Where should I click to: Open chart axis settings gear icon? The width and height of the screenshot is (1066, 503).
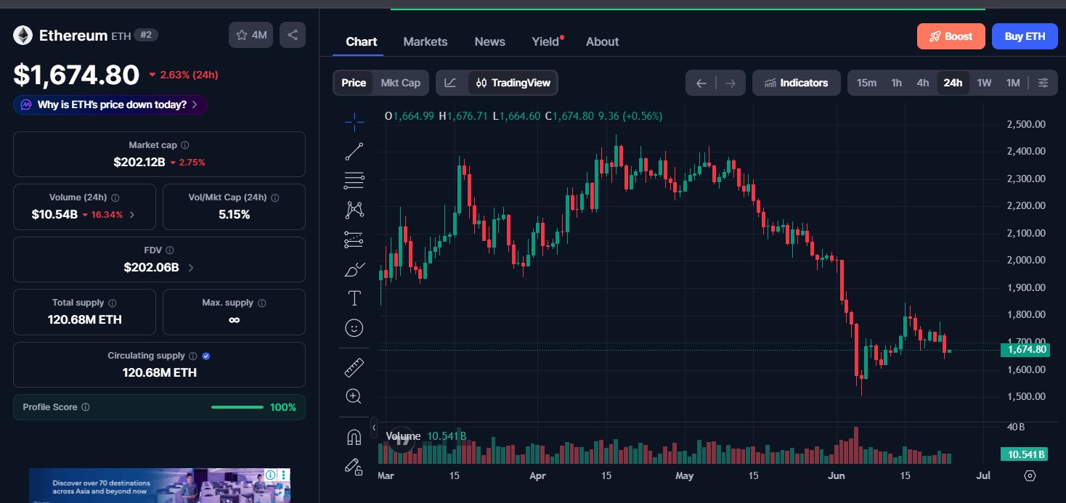pyautogui.click(x=1030, y=476)
